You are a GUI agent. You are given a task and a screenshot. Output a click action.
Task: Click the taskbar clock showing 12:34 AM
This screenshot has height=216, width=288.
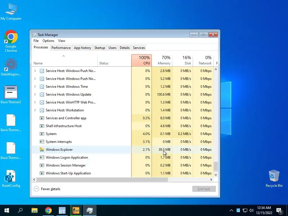point(264,210)
